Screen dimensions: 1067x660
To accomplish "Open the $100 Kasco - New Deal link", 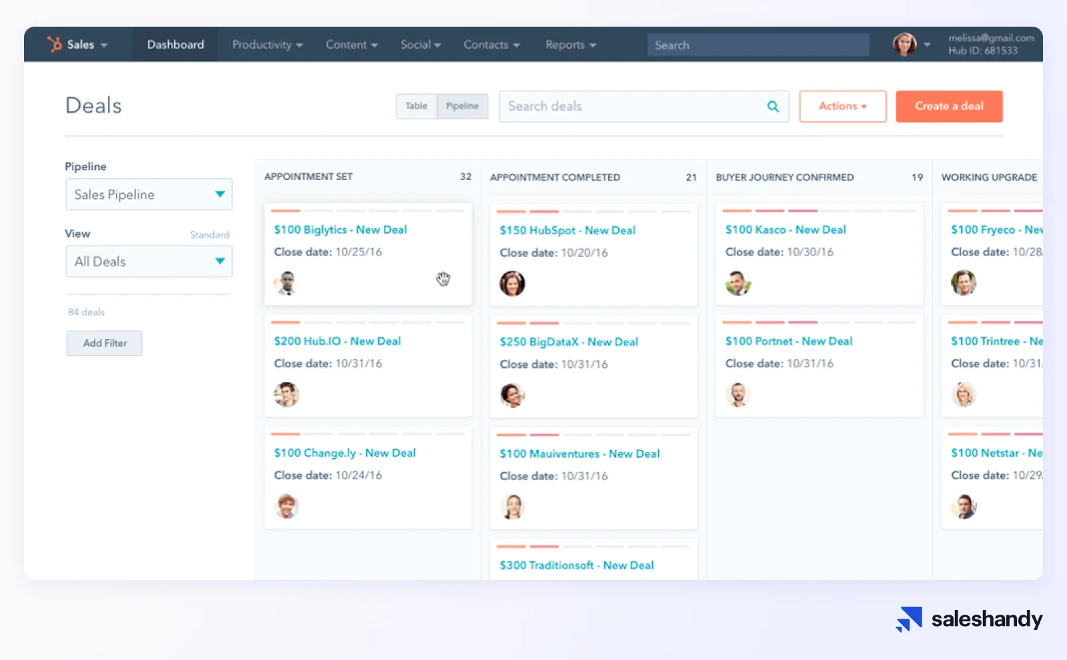I will coord(786,229).
